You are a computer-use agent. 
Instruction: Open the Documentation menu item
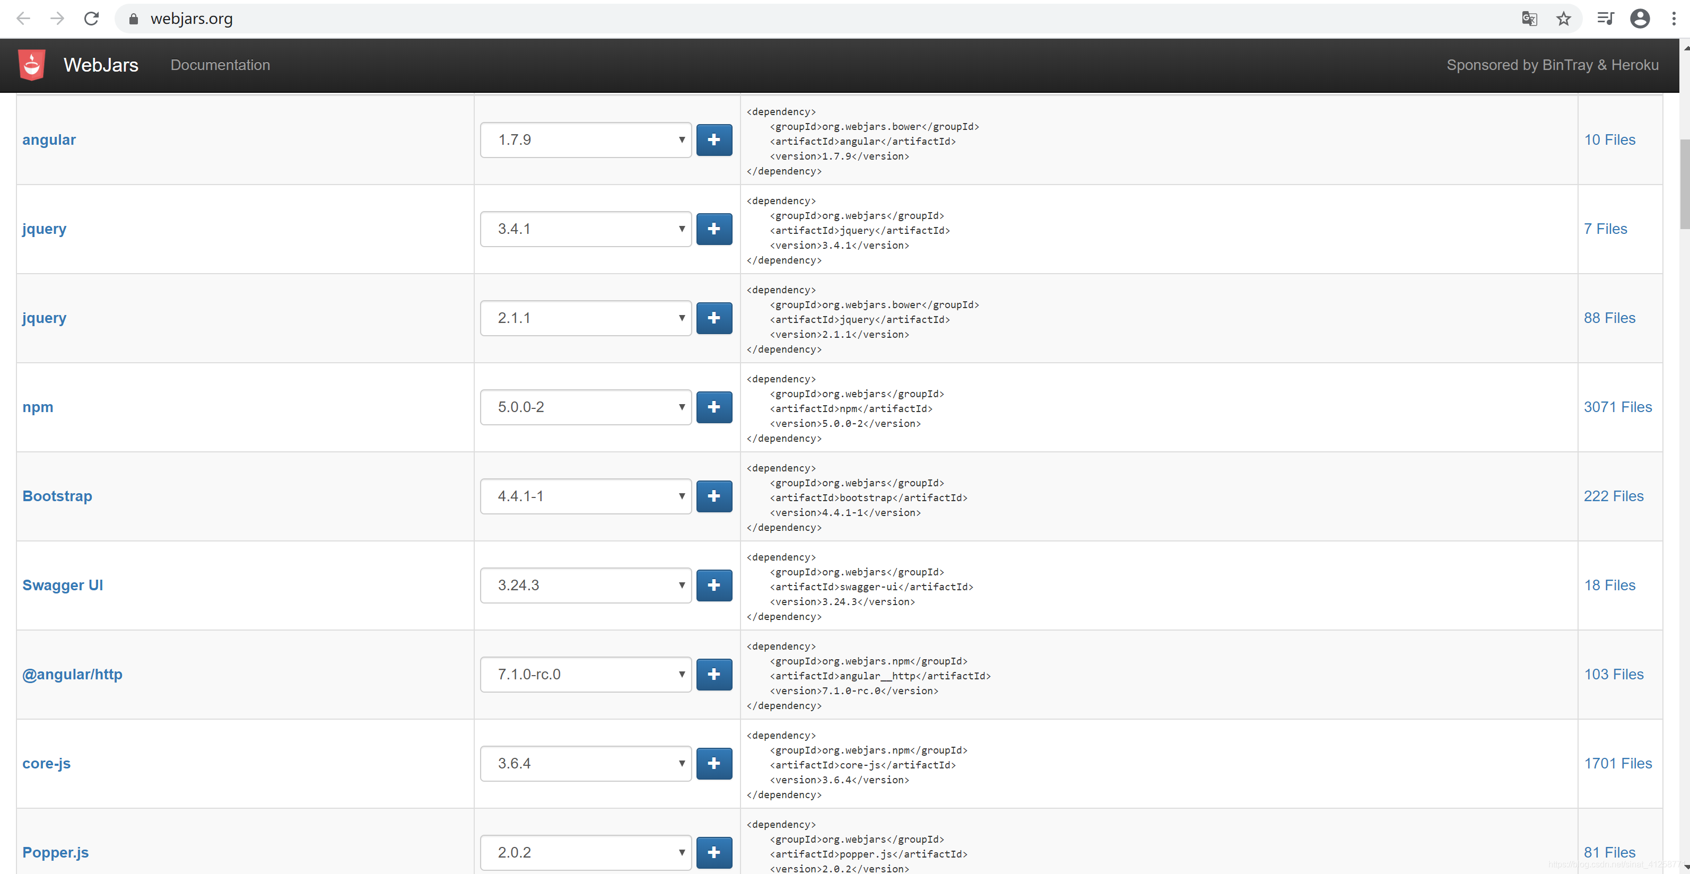pyautogui.click(x=220, y=65)
